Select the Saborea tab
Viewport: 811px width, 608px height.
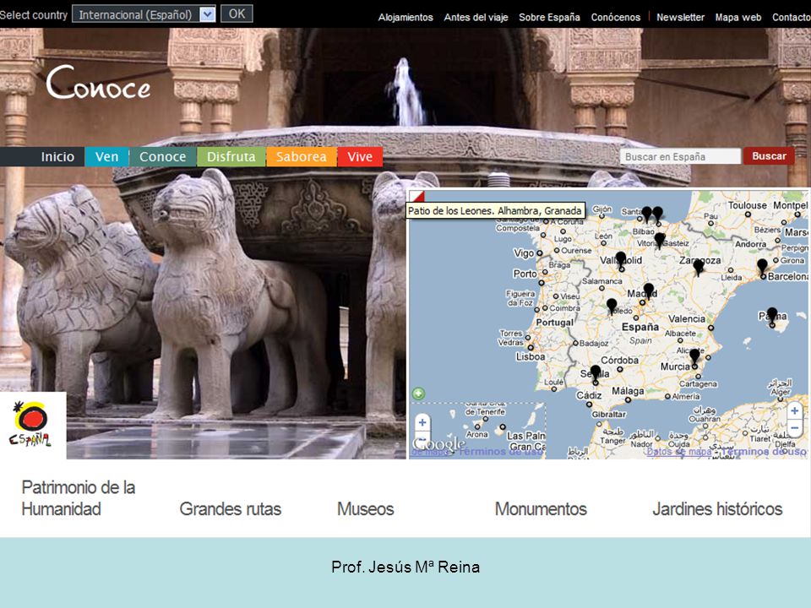(x=301, y=157)
